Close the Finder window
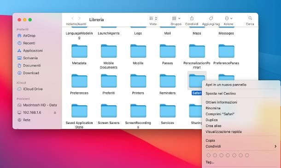281x168 pixels. [19, 20]
